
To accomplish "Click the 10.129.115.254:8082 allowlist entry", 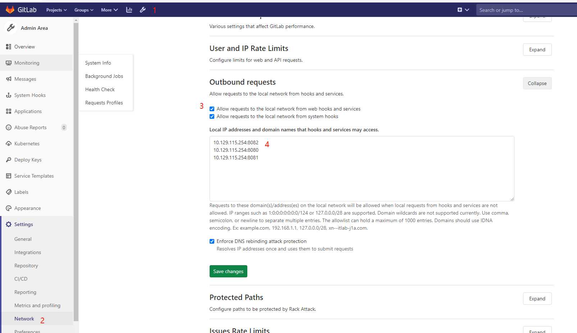I will 236,142.
